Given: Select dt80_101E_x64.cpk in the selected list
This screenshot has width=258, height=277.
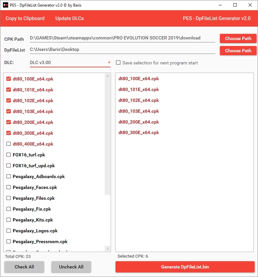Looking at the screenshot, I should 139,89.
